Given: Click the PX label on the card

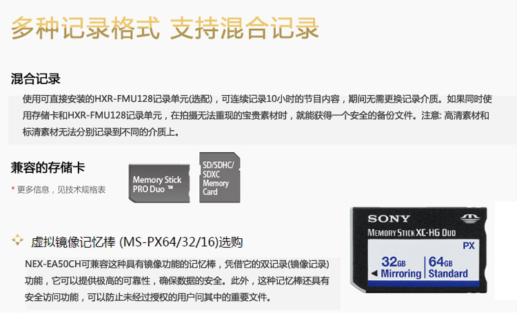Looking at the screenshot, I should 469,246.
